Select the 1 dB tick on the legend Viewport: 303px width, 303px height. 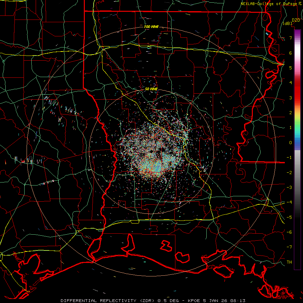[x=291, y=128]
